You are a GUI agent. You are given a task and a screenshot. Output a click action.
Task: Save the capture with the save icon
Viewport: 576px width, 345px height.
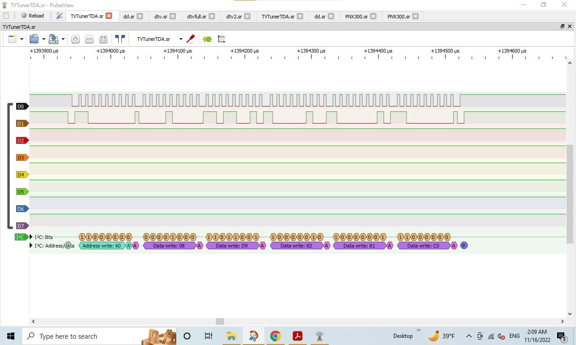[x=54, y=39]
